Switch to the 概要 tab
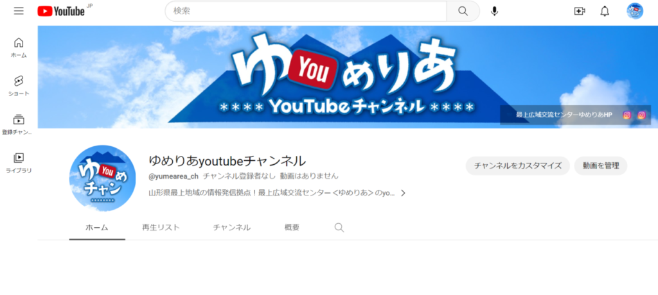Image resolution: width=658 pixels, height=295 pixels. coord(292,228)
